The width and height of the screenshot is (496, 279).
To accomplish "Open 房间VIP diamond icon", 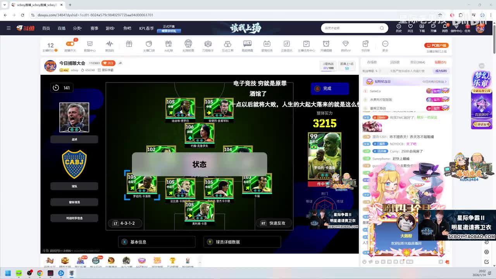I will [x=346, y=46].
